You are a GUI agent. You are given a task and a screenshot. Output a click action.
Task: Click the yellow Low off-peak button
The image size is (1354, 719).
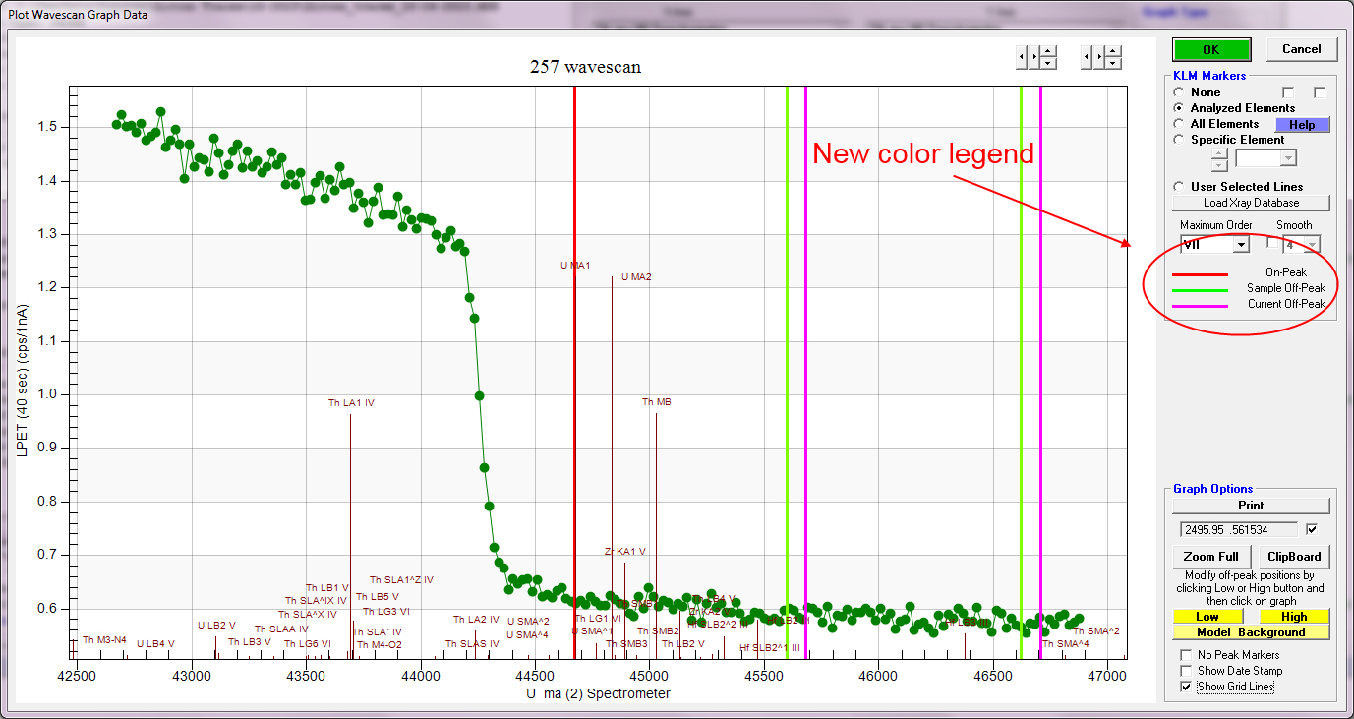point(1207,617)
